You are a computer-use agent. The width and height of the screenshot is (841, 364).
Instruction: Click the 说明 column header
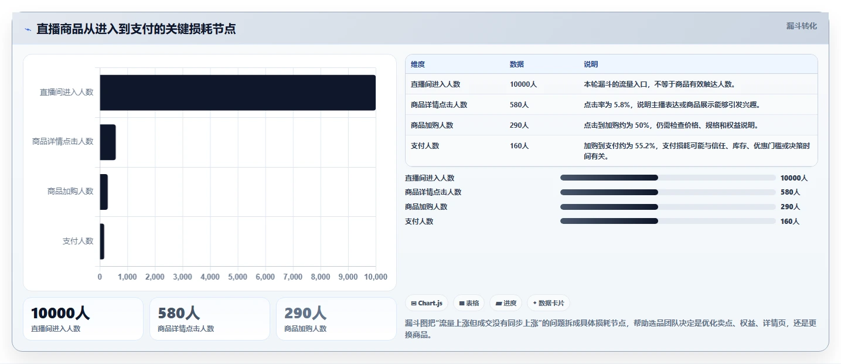pos(591,64)
